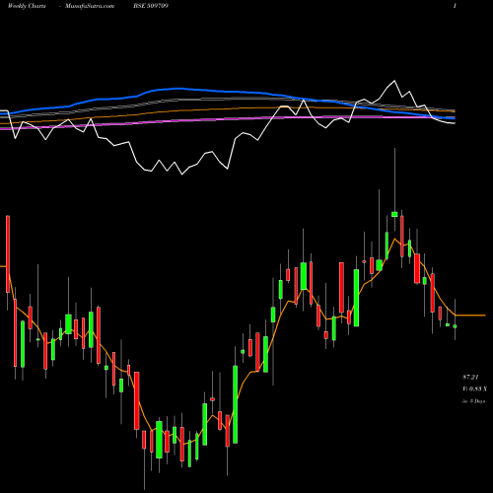Click the "MunafaSutra.com" label
The image size is (493, 493).
[90, 6]
